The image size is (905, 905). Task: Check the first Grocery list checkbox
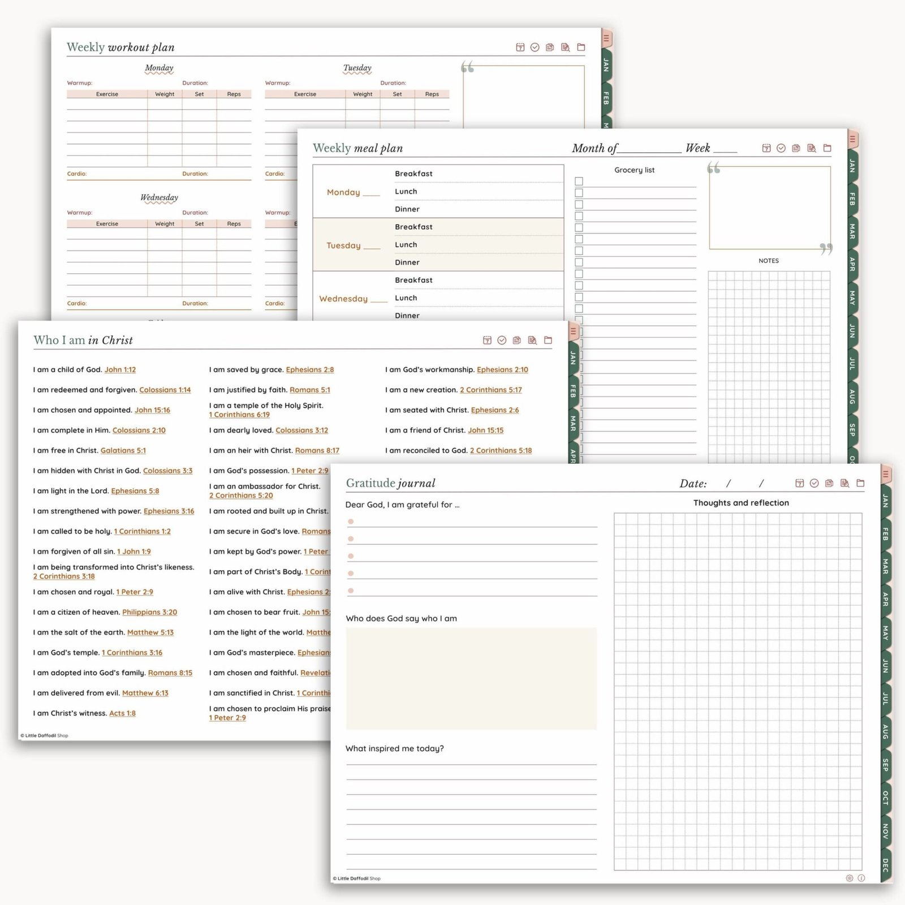pos(579,182)
